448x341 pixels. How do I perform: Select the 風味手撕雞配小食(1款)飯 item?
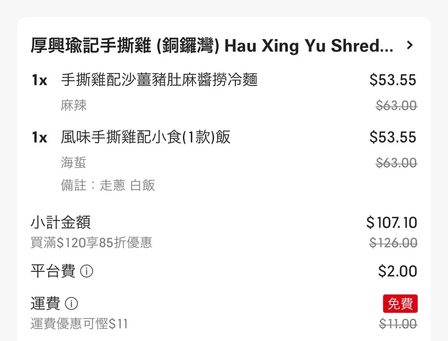[x=146, y=137]
